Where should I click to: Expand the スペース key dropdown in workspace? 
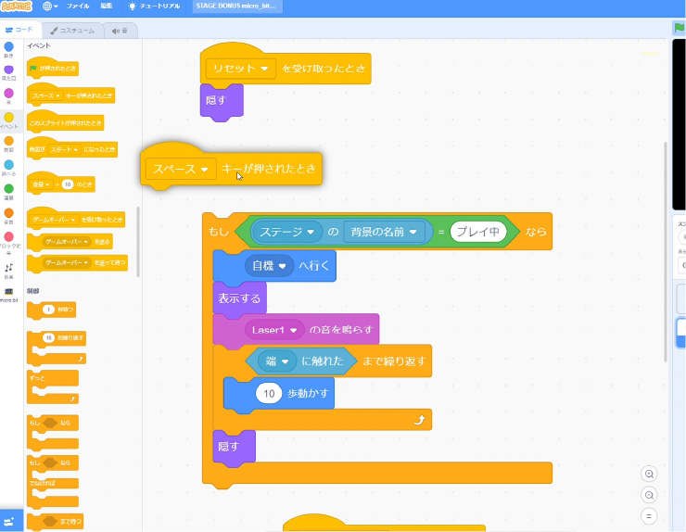coord(204,169)
